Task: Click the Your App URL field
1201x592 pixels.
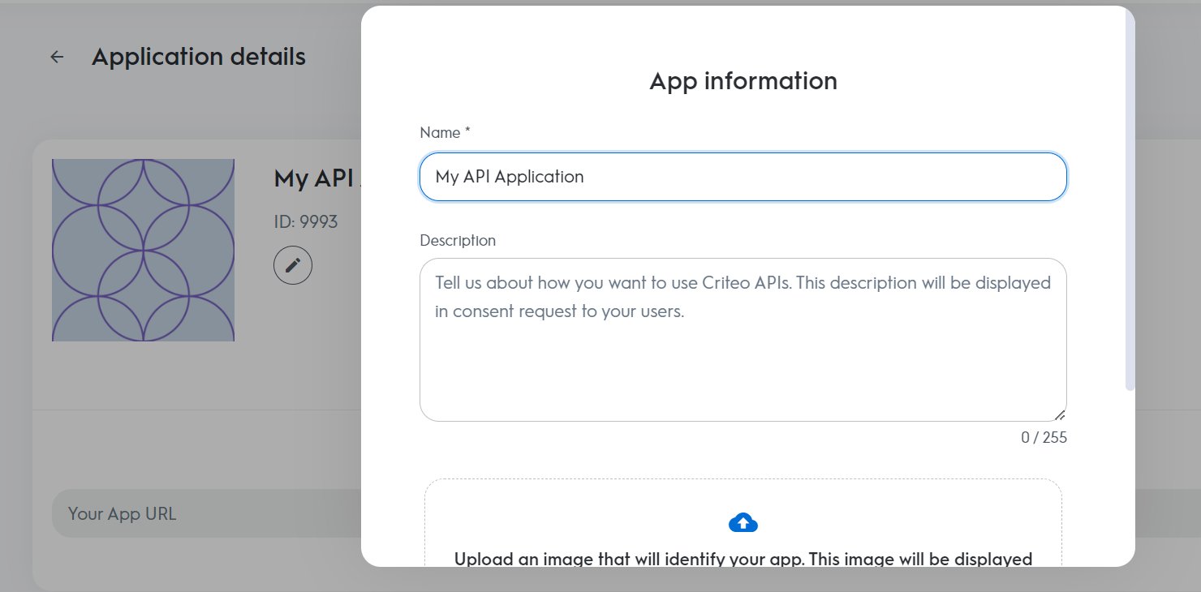Action: click(x=206, y=513)
